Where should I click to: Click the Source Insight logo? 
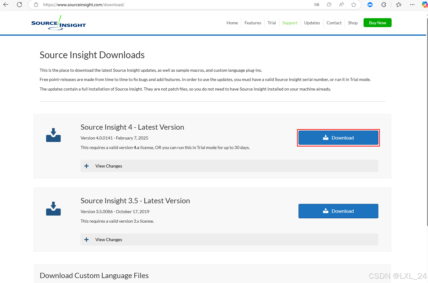coord(59,23)
